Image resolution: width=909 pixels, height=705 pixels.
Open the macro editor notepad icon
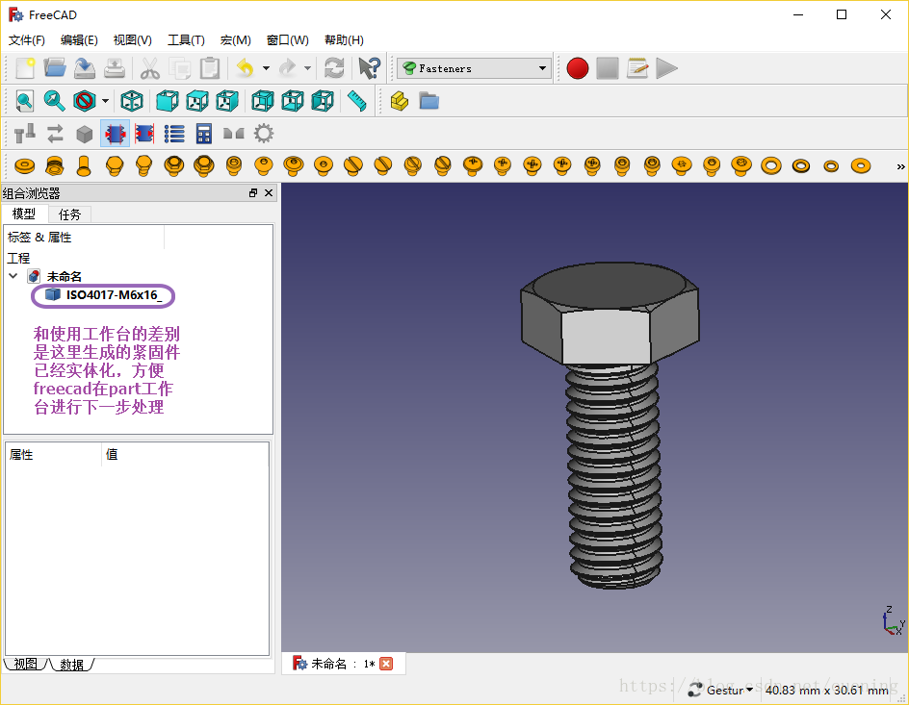[637, 68]
